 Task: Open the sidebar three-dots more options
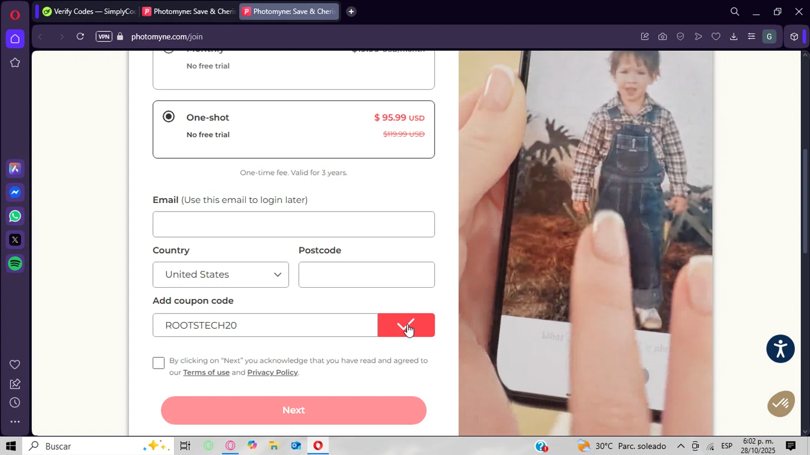pyautogui.click(x=15, y=422)
